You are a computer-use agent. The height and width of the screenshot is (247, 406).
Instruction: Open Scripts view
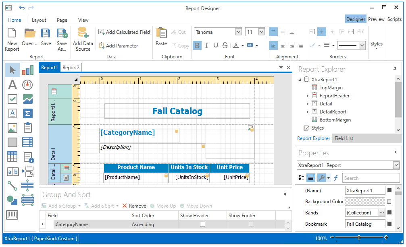394,19
